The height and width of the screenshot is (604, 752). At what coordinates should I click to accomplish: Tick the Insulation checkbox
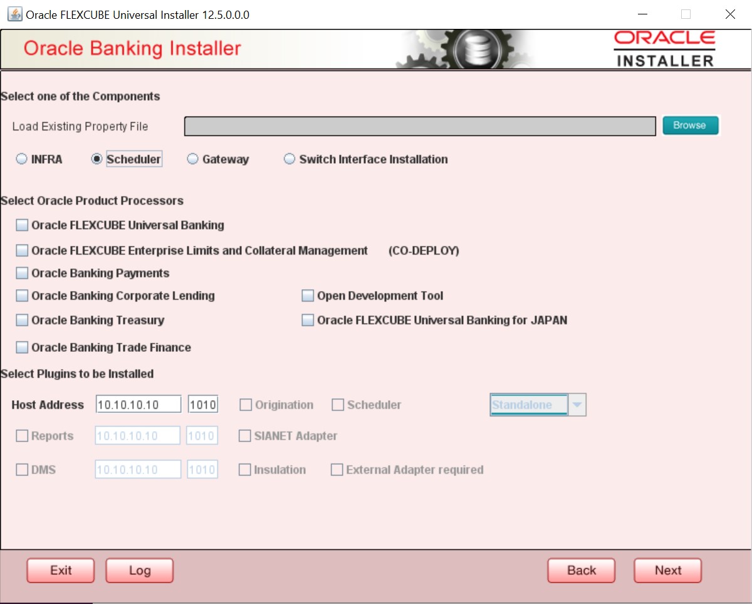[x=245, y=469]
